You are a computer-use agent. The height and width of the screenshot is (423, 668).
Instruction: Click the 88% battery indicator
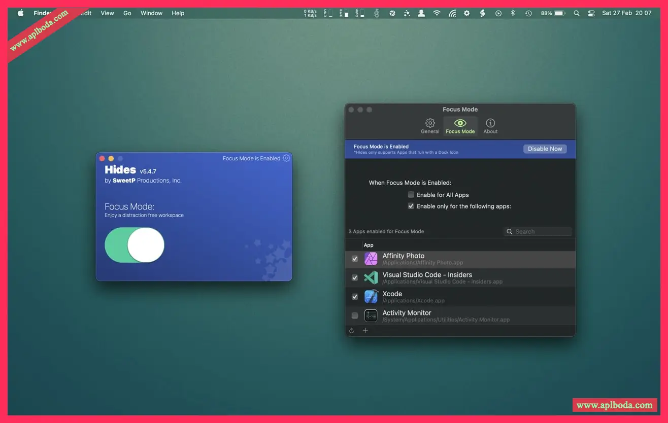(x=553, y=13)
